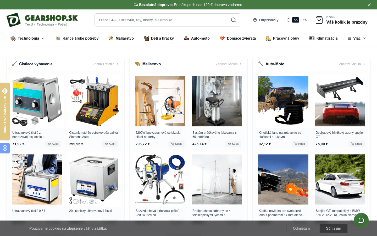Click the globe language icon

click(x=288, y=20)
